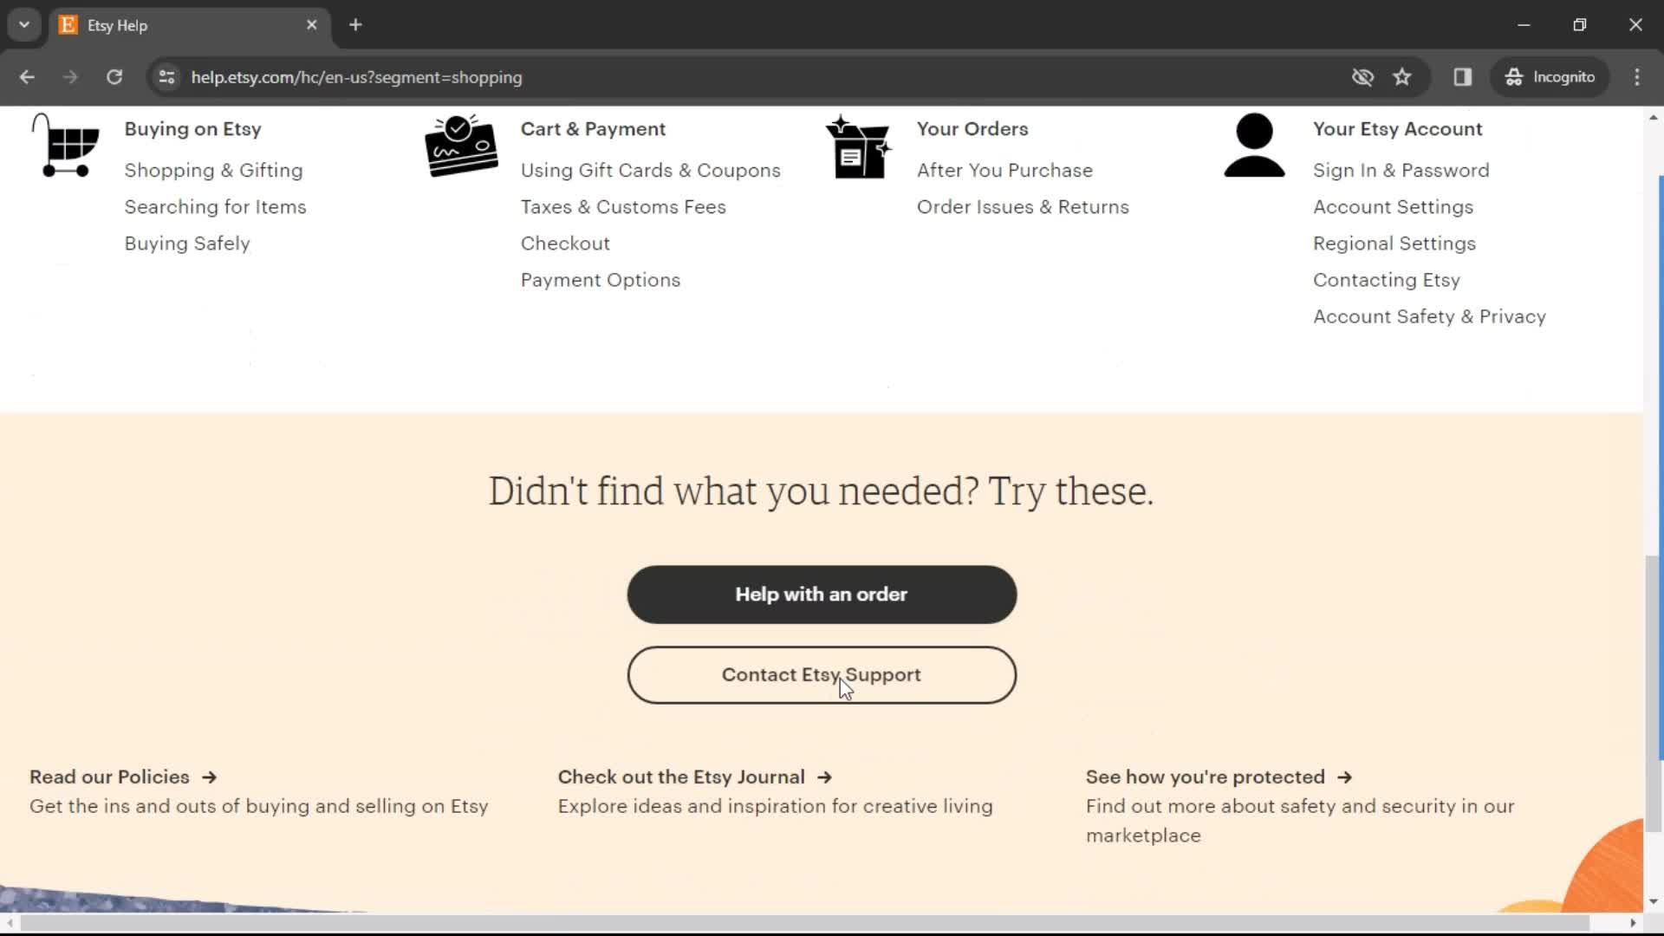
Task: Open Taxes & Customs Fees topic
Action: coord(623,207)
